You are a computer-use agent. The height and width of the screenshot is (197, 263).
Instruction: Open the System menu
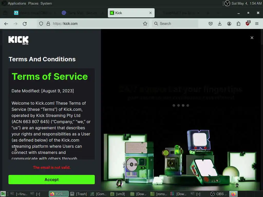[46, 3]
